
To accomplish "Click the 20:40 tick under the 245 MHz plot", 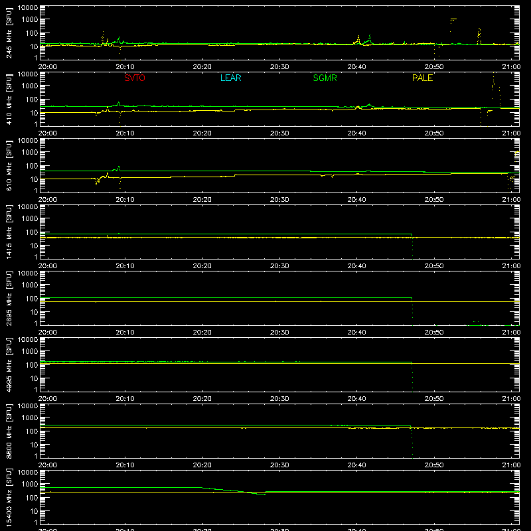I will point(356,67).
